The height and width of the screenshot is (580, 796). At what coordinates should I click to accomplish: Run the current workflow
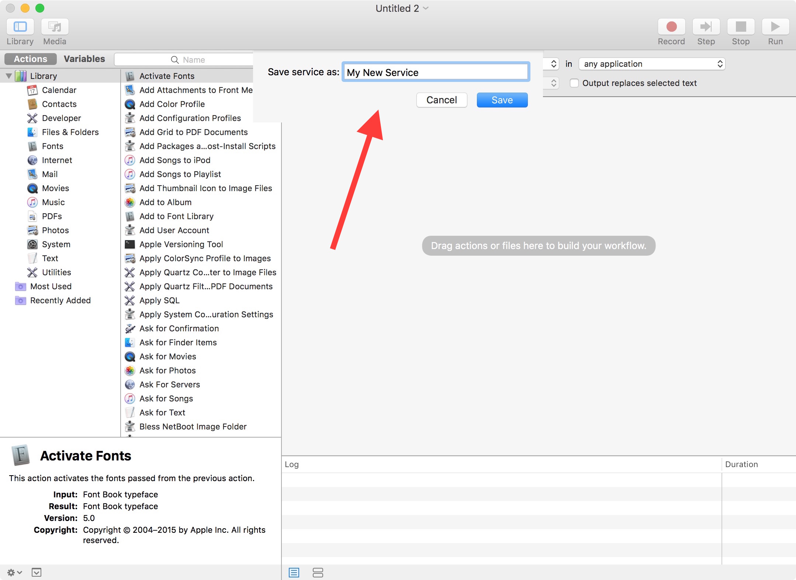pos(774,27)
